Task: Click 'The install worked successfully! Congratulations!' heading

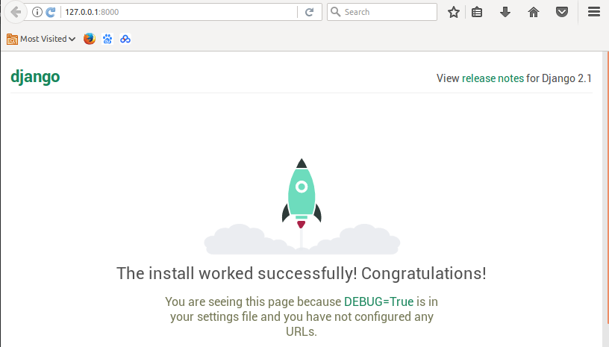Action: (x=302, y=273)
